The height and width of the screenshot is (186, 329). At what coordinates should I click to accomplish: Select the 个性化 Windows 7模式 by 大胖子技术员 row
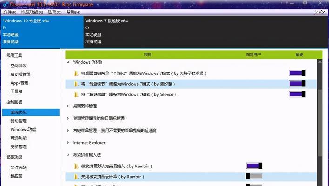[x=191, y=73]
